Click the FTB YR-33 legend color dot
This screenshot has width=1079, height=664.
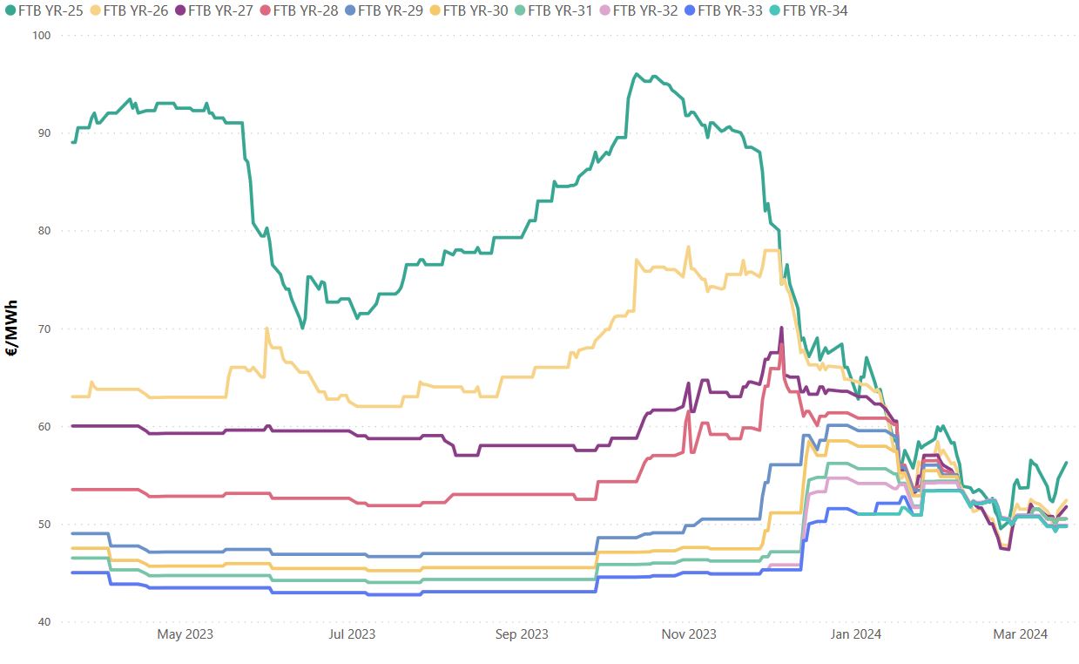690,10
